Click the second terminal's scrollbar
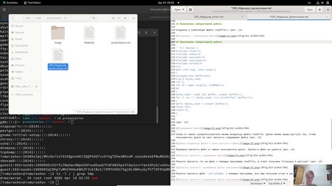Image resolution: width=332 pixels, height=186 pixels. tap(157, 115)
